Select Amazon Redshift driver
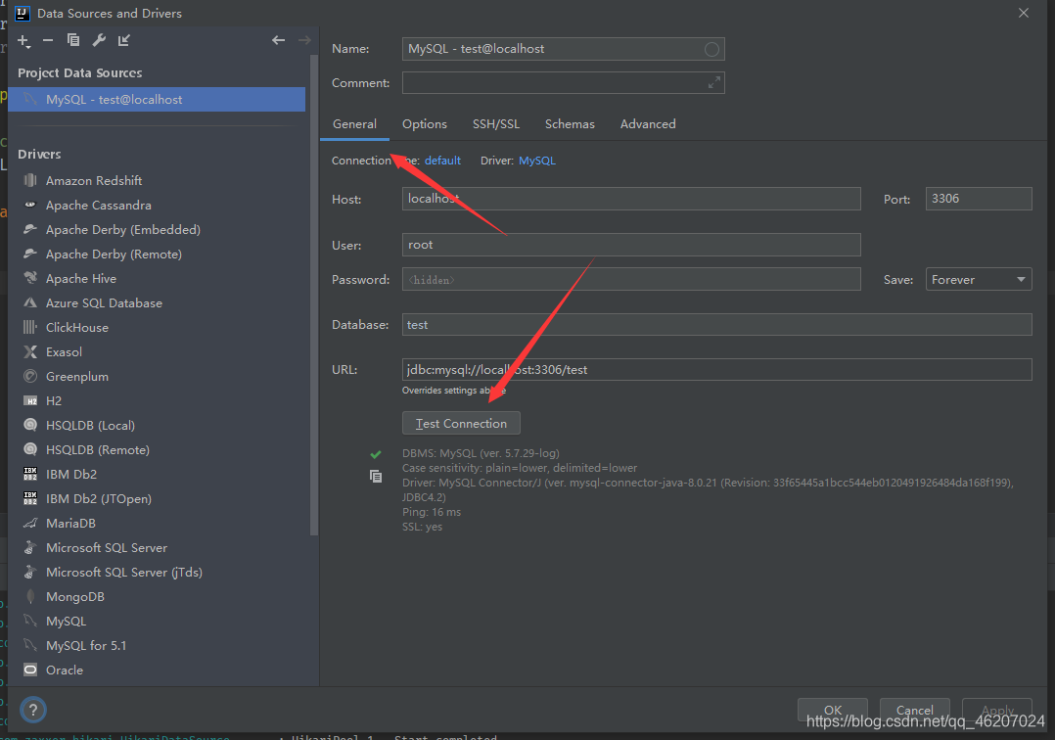 click(94, 180)
